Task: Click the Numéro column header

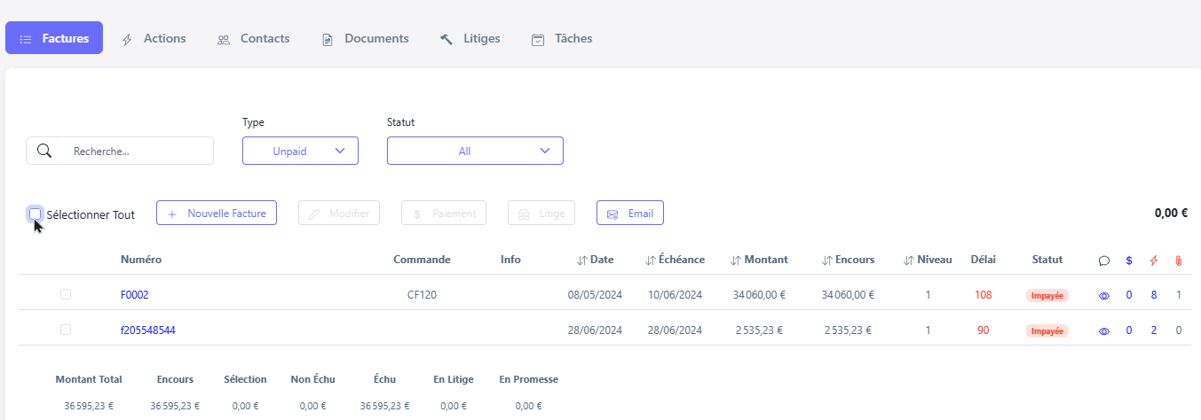Action: pyautogui.click(x=141, y=260)
